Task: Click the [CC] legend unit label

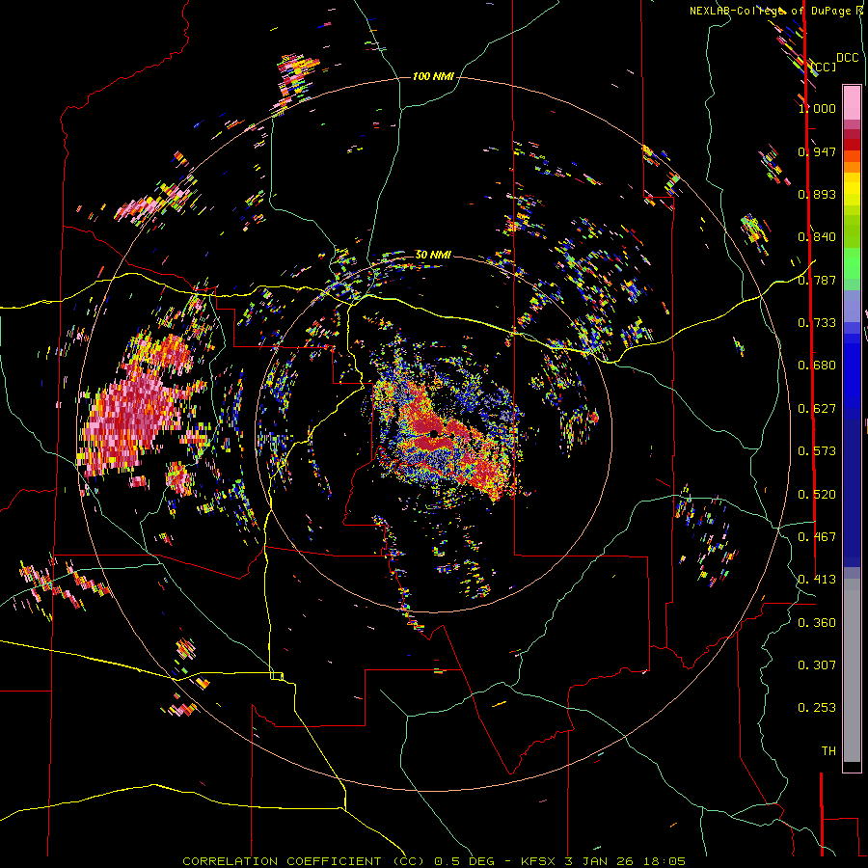Action: coord(823,67)
